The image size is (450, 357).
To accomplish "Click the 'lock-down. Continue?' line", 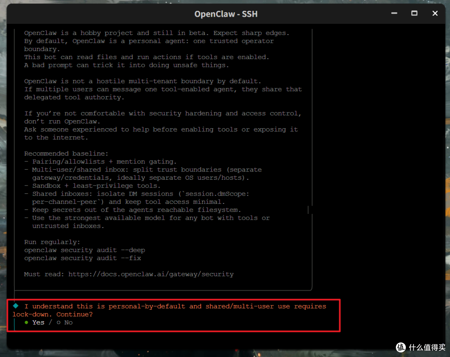I will (52, 314).
